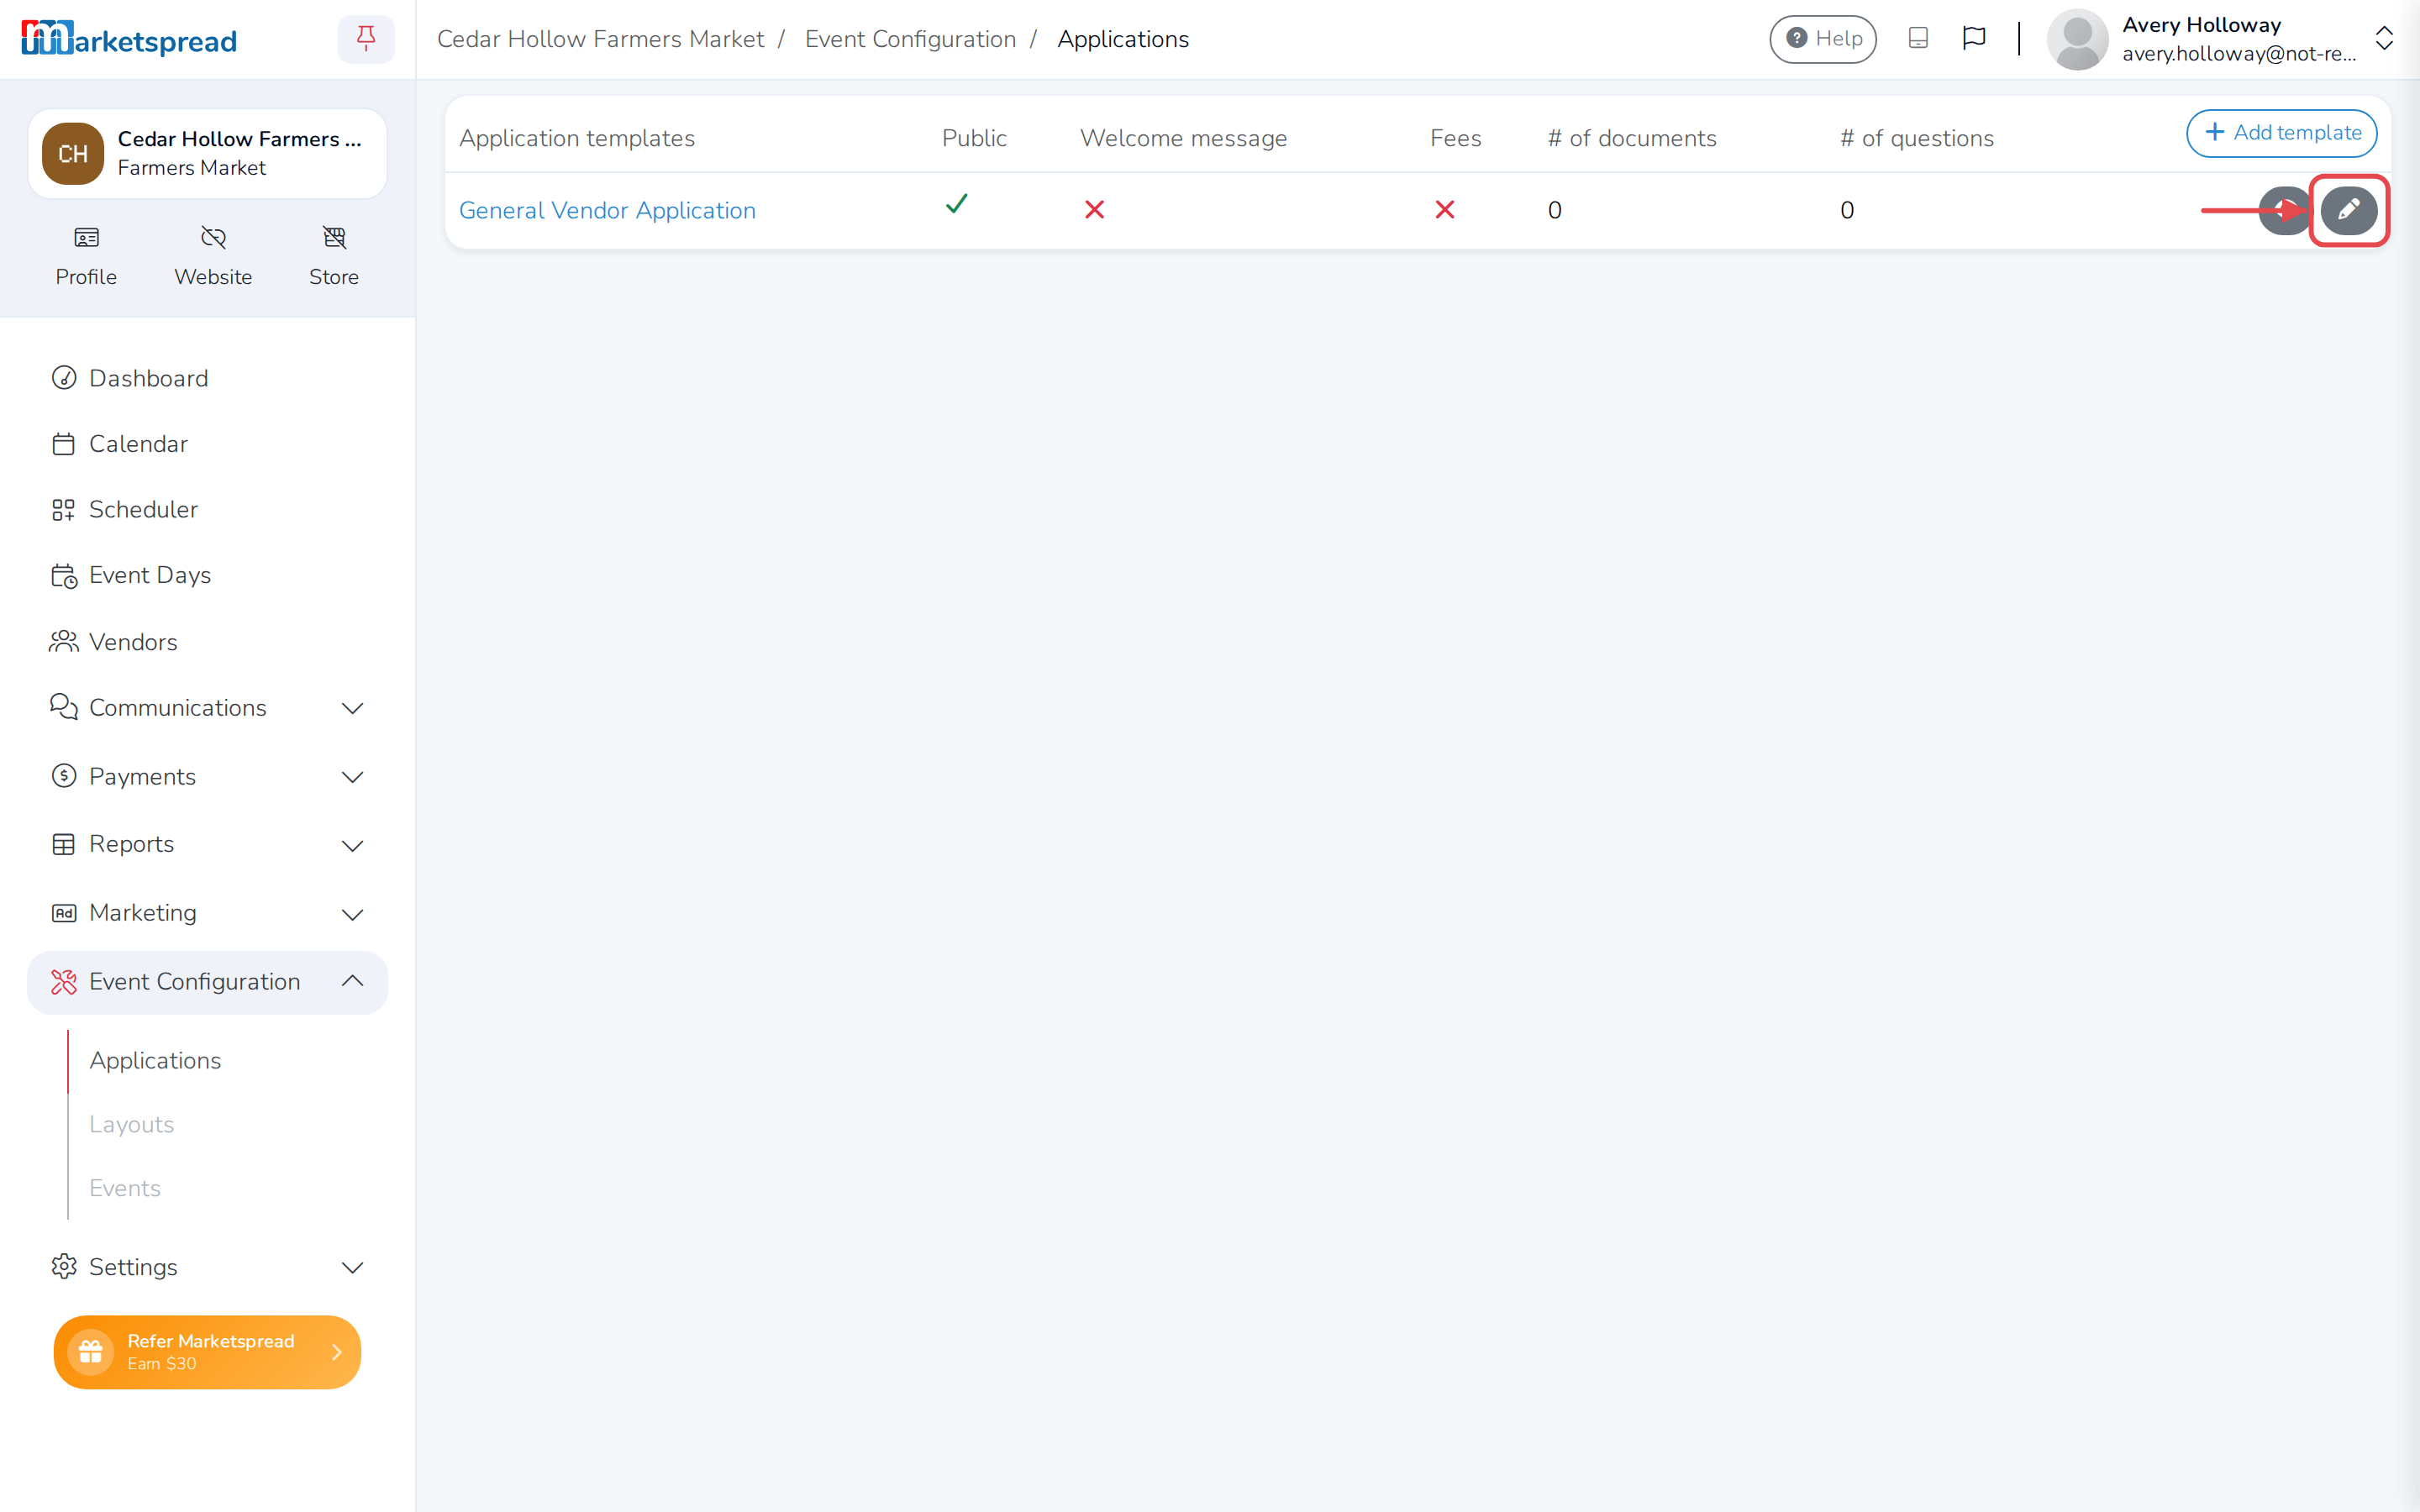
Task: Expand the Communications menu chevron
Action: coord(352,708)
